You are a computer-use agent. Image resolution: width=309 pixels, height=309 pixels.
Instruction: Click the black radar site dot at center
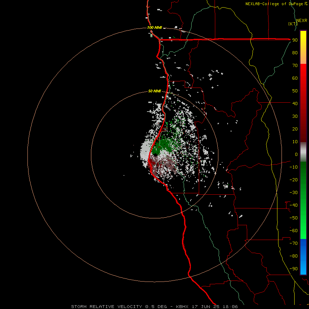point(155,155)
